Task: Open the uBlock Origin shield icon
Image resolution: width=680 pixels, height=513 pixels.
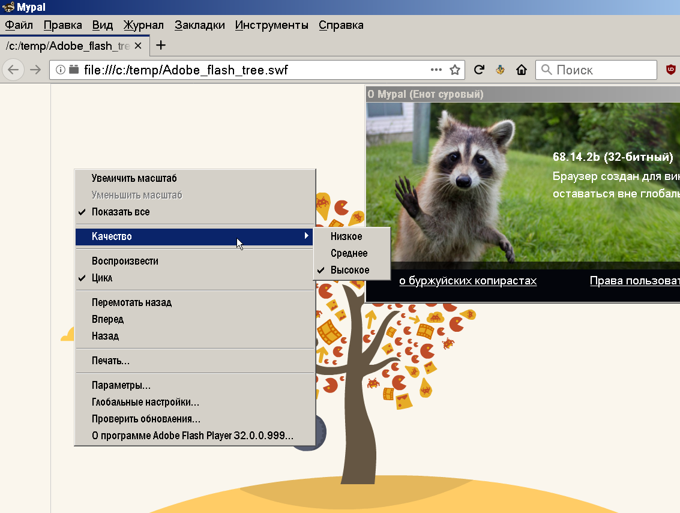Action: tap(671, 70)
